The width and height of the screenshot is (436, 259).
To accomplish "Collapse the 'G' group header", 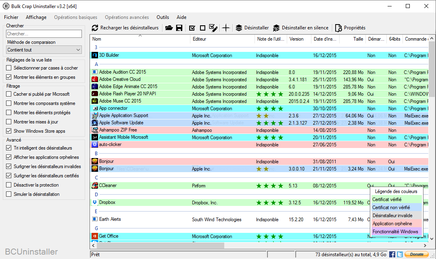I will click(x=96, y=228).
